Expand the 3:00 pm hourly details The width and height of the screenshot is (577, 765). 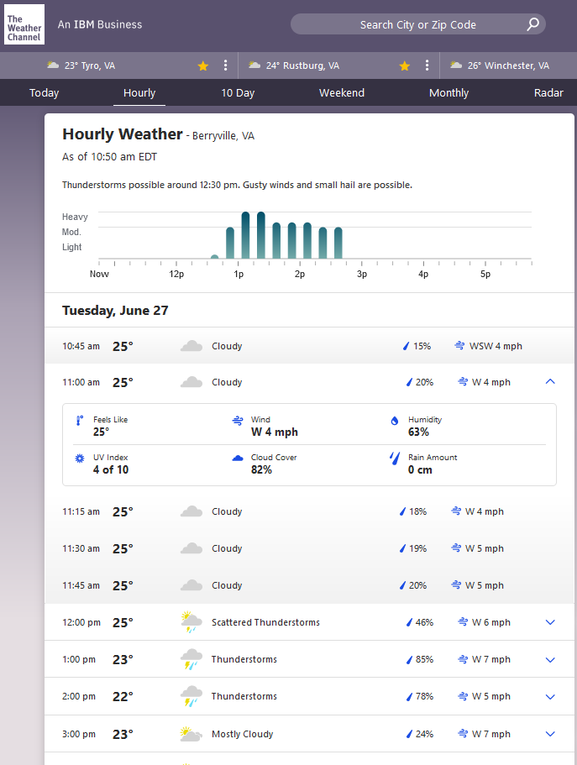tap(550, 734)
